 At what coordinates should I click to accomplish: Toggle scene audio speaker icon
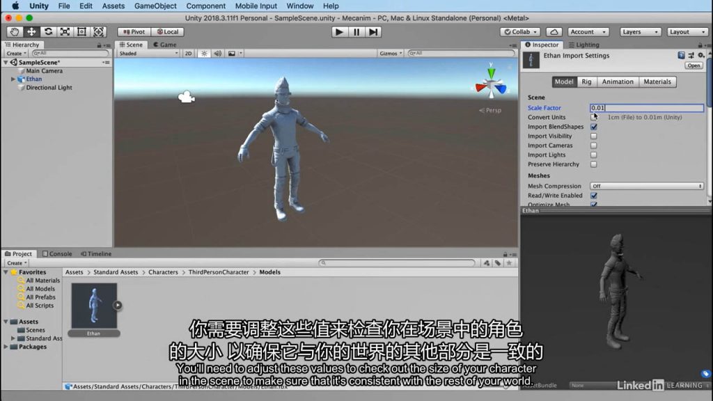(217, 54)
